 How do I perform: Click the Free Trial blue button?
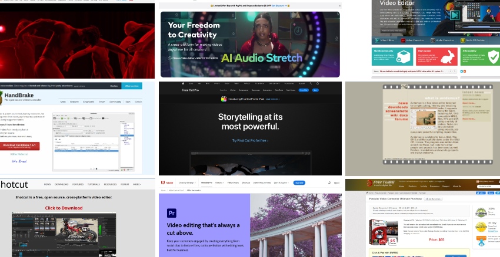click(304, 90)
